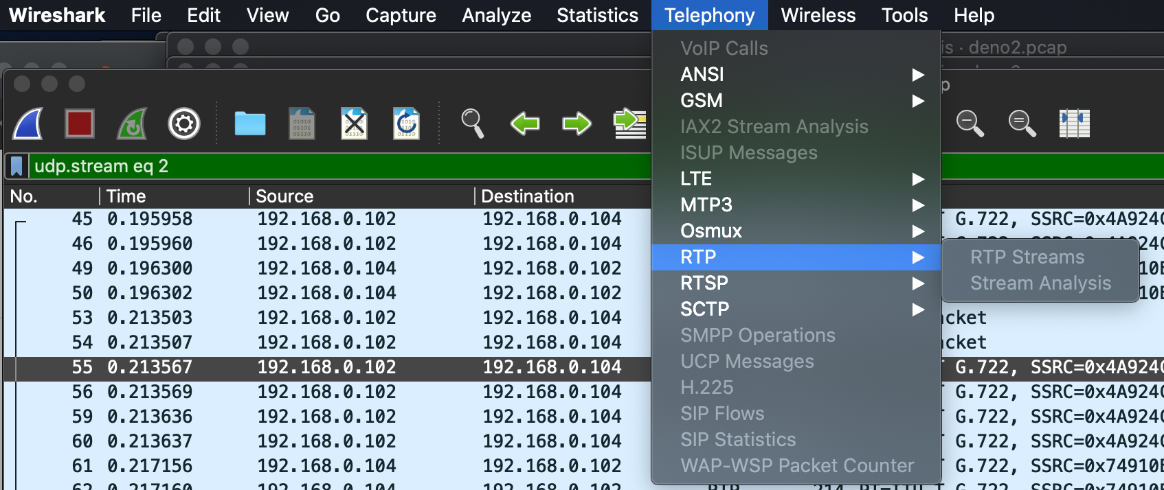The width and height of the screenshot is (1164, 490).
Task: Open the Analyze menu
Action: (497, 15)
